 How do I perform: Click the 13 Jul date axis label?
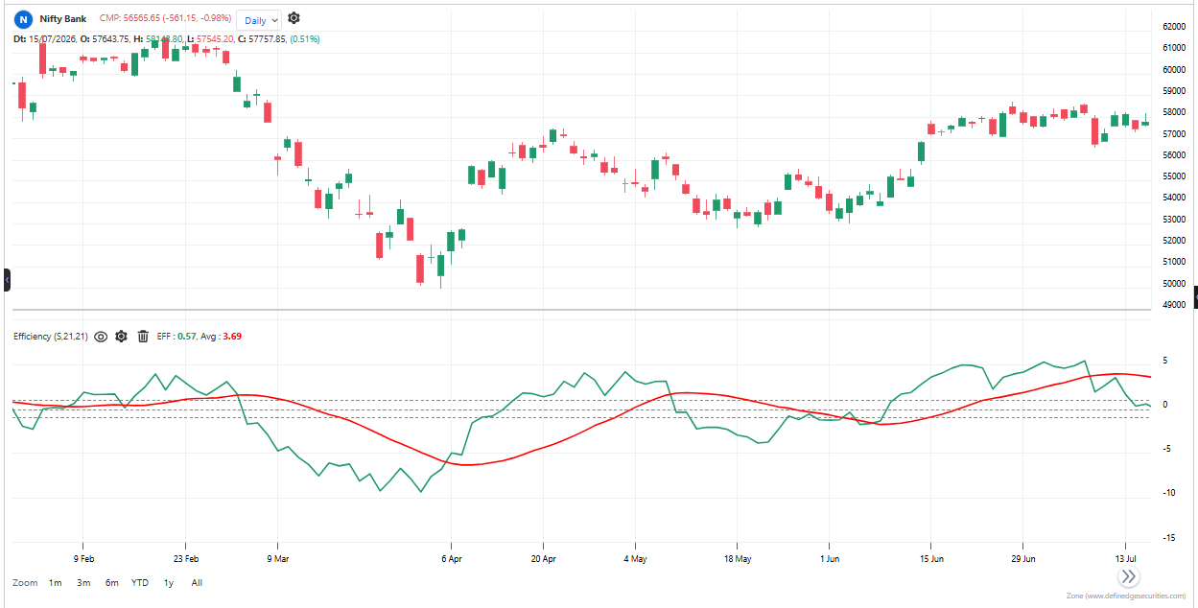[x=1125, y=558]
